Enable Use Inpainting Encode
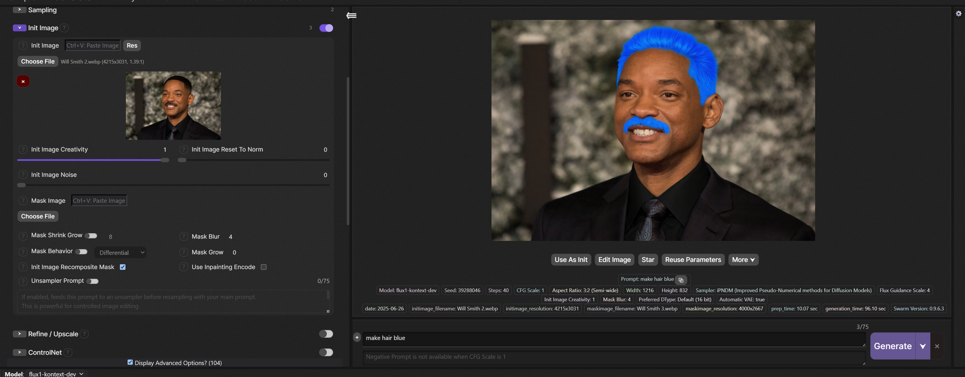Screen dimensions: 965x377 click(264, 267)
